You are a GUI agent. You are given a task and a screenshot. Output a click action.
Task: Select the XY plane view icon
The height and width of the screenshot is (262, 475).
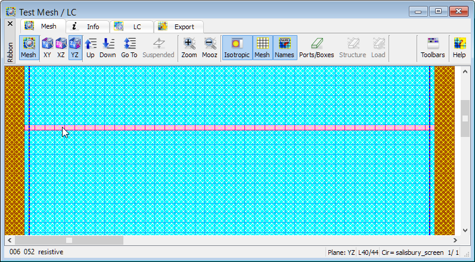47,48
